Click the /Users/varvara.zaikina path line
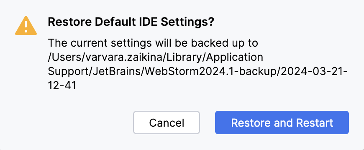Image resolution: width=364 pixels, height=150 pixels. (155, 57)
